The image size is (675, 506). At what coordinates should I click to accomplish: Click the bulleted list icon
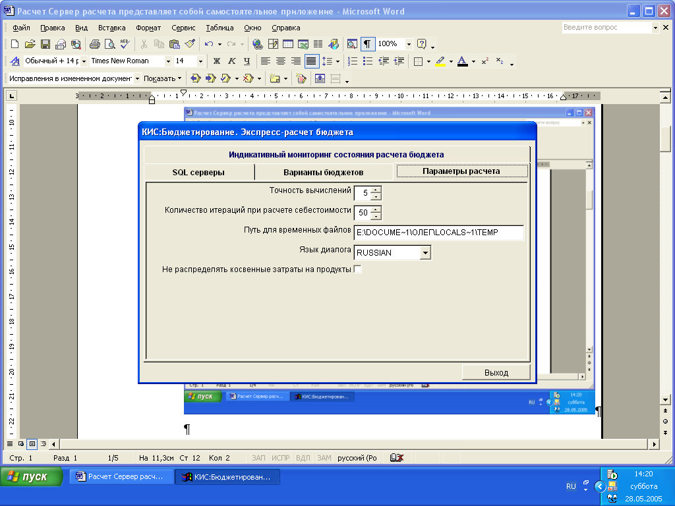click(x=368, y=61)
